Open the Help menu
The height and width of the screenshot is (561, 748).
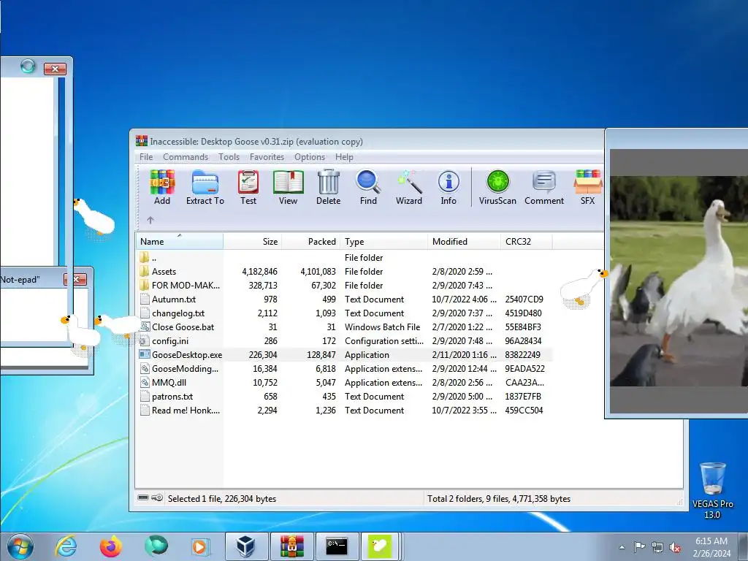coord(344,157)
